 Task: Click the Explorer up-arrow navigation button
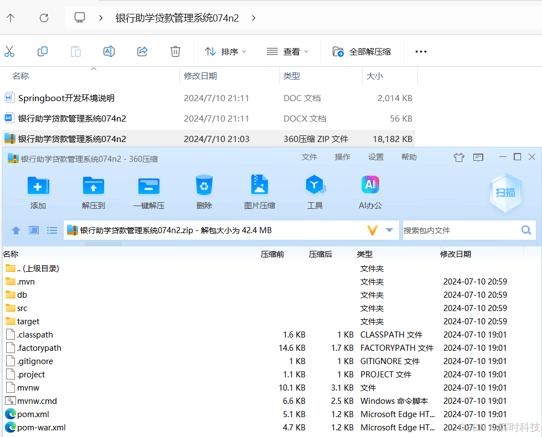click(11, 18)
